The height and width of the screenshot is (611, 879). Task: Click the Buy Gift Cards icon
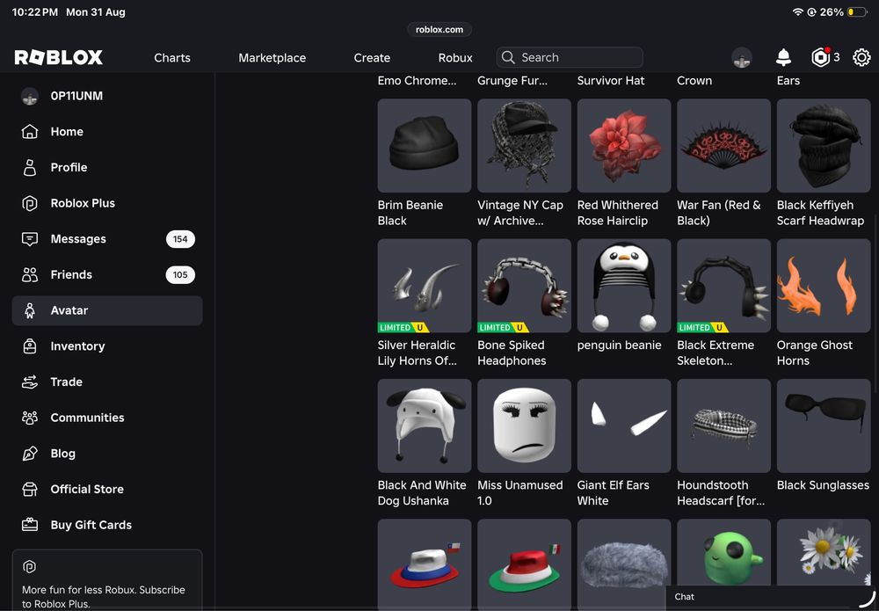(x=30, y=525)
